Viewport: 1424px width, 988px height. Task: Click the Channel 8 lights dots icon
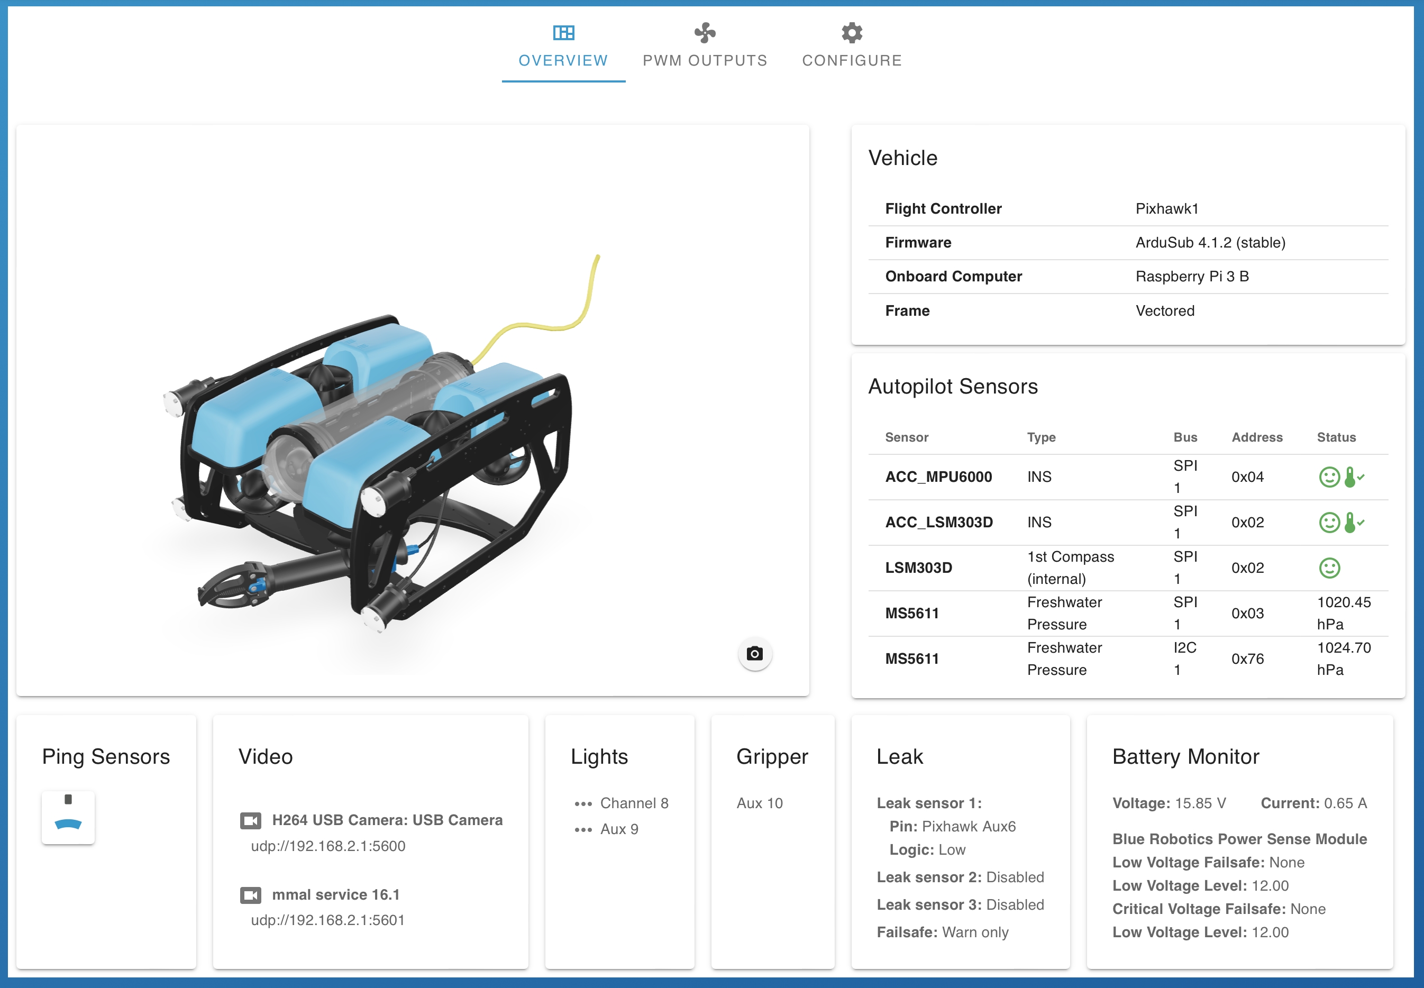582,804
